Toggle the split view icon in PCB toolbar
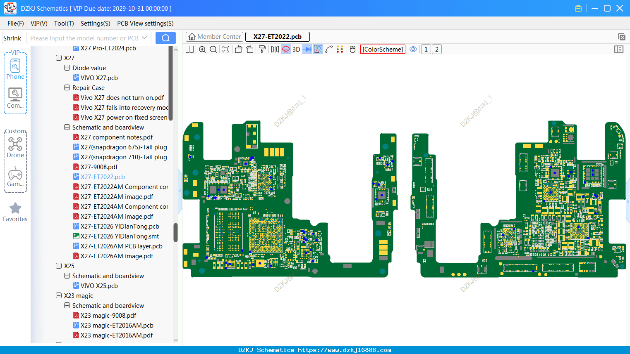This screenshot has width=630, height=354. tap(189, 50)
